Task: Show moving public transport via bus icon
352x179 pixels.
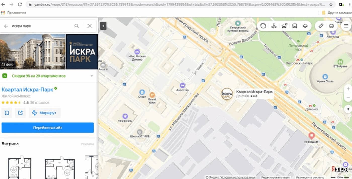Action: click(295, 26)
